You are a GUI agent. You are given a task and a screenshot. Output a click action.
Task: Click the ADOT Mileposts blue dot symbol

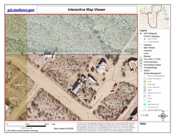coord(141,34)
